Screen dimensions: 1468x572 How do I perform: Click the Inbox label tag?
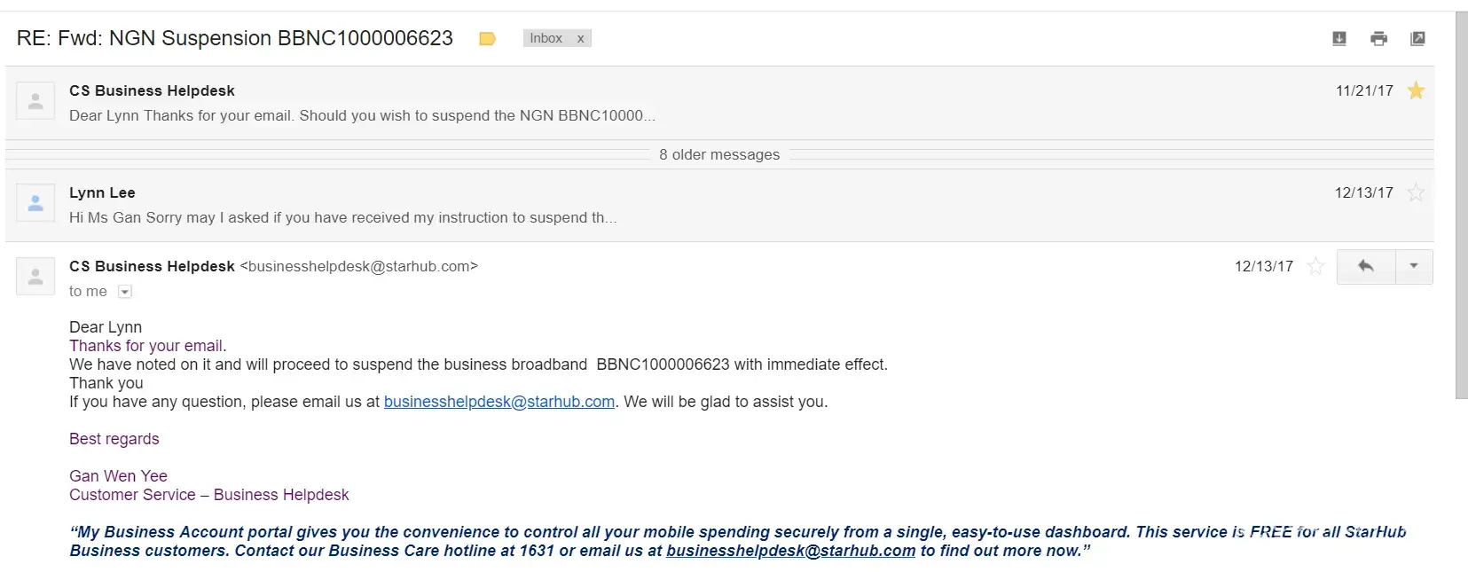point(546,38)
